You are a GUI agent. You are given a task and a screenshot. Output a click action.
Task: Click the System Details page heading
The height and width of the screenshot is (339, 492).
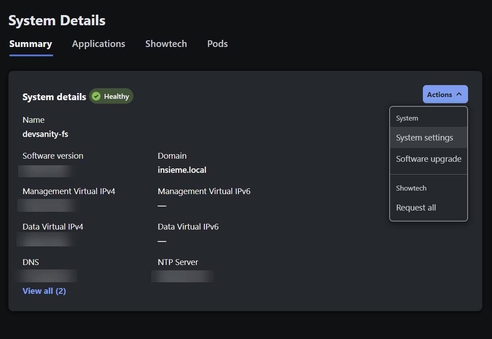(x=57, y=20)
